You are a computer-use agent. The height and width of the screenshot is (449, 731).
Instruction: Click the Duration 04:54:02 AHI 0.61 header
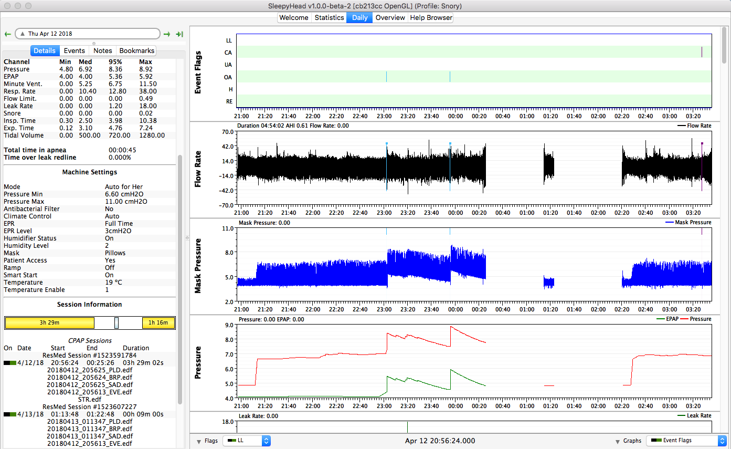(293, 126)
